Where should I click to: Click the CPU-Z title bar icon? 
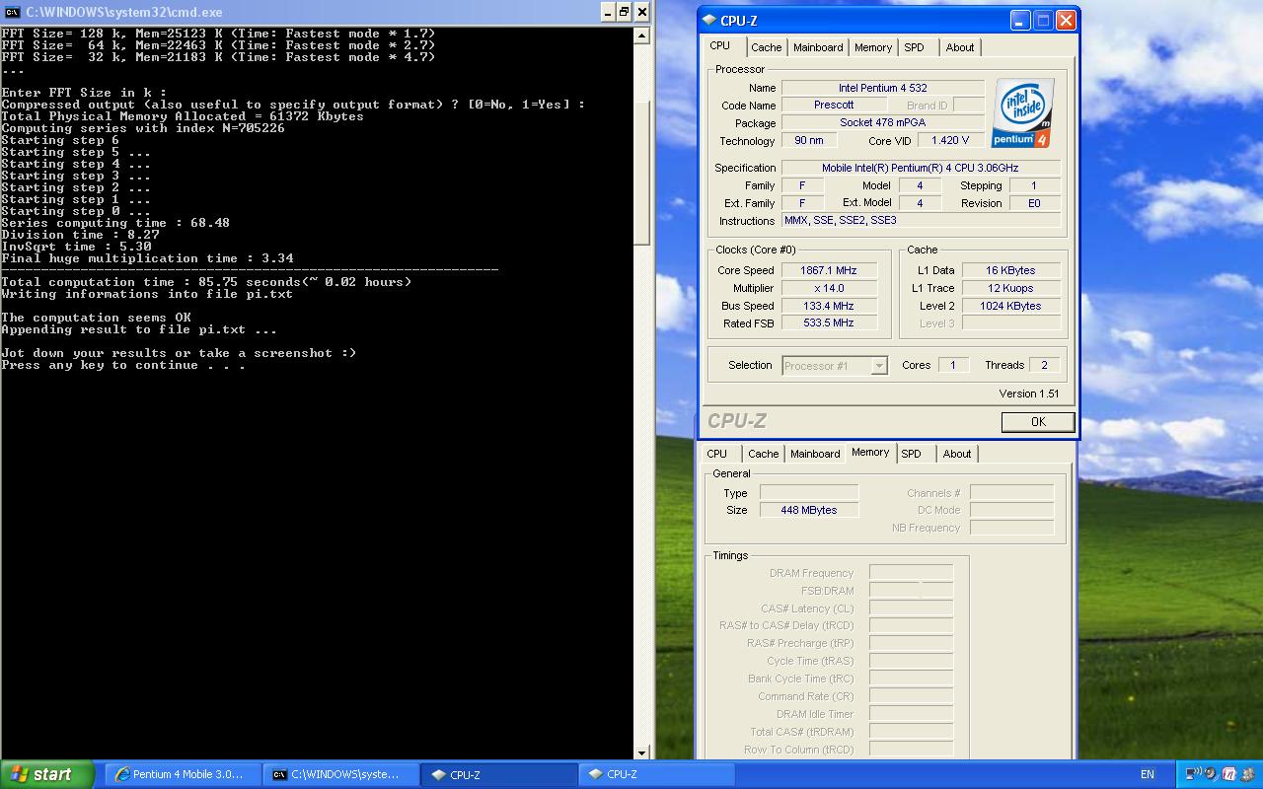point(709,20)
